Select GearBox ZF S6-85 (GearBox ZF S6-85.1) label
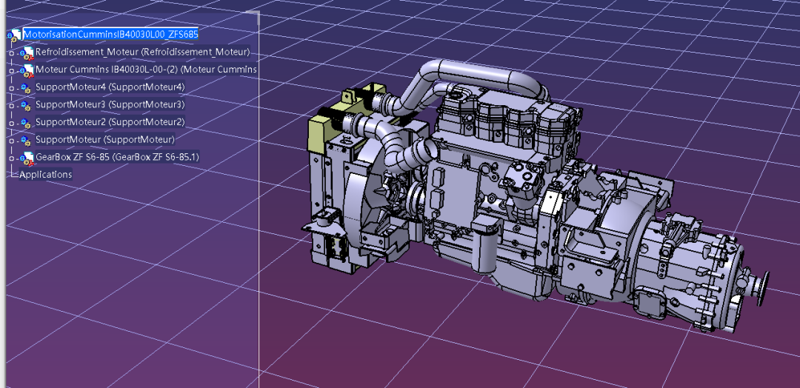 click(x=117, y=157)
